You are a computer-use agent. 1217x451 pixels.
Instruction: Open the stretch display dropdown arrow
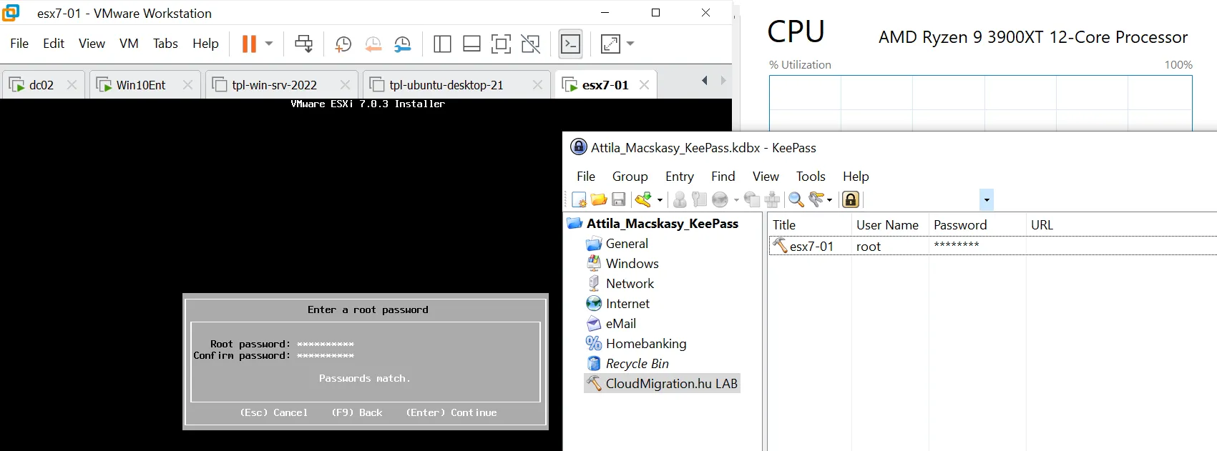[630, 44]
